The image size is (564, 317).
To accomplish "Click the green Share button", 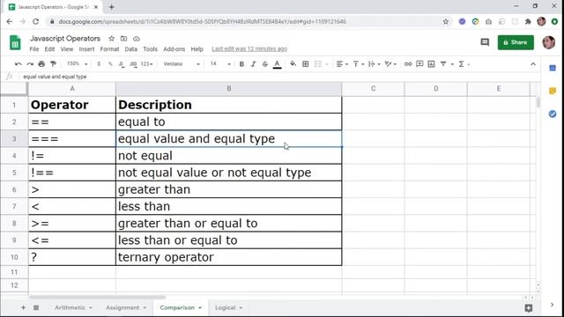I will pyautogui.click(x=516, y=42).
